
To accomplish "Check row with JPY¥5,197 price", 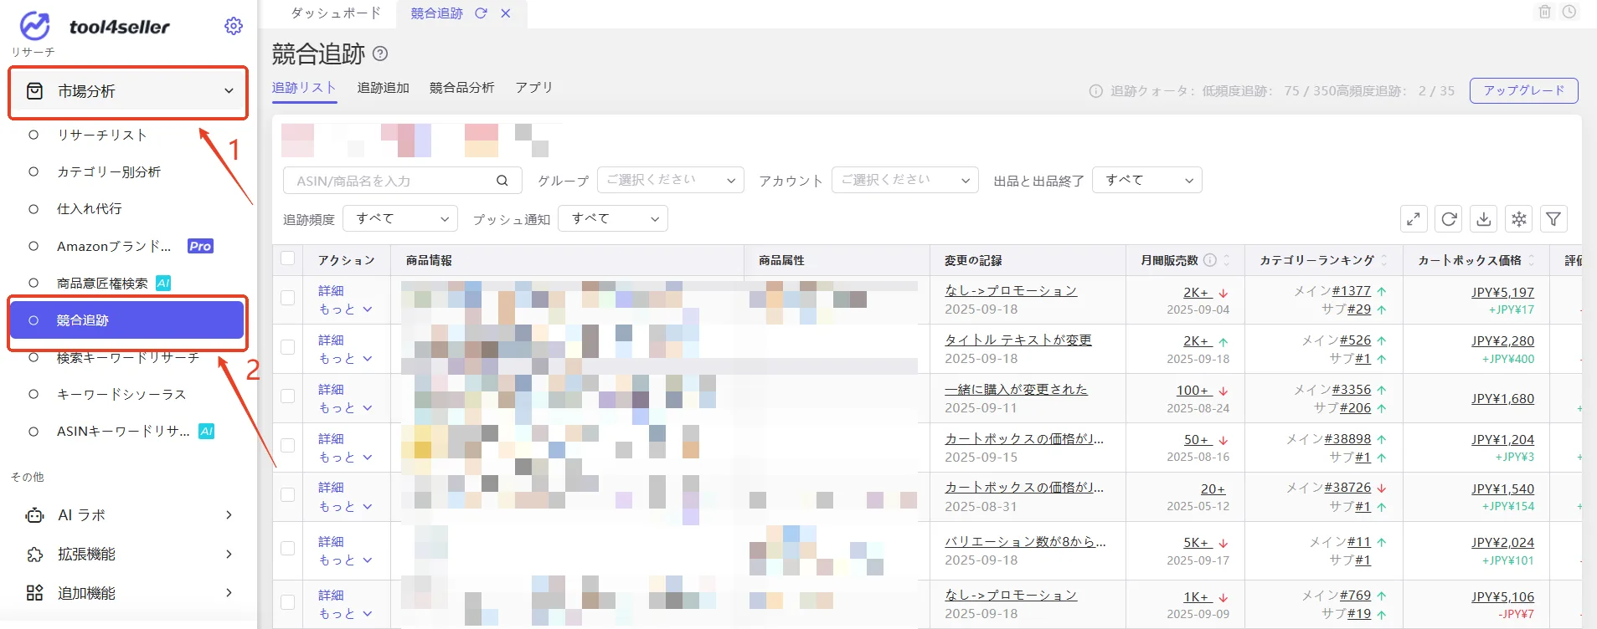I will point(288,298).
